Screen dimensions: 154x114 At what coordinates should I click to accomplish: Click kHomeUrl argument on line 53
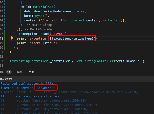click(134, 61)
